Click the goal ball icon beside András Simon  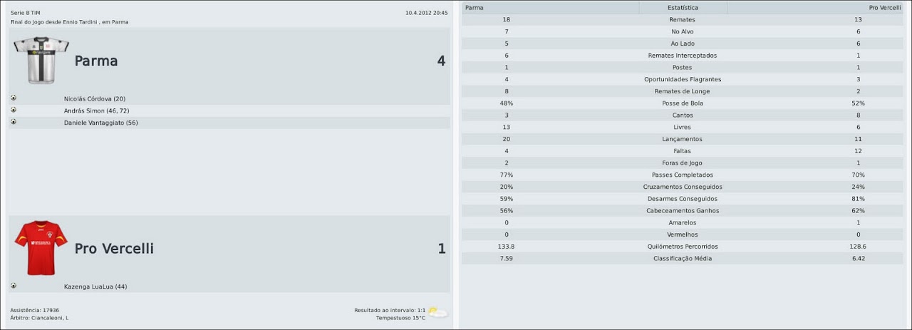[14, 110]
